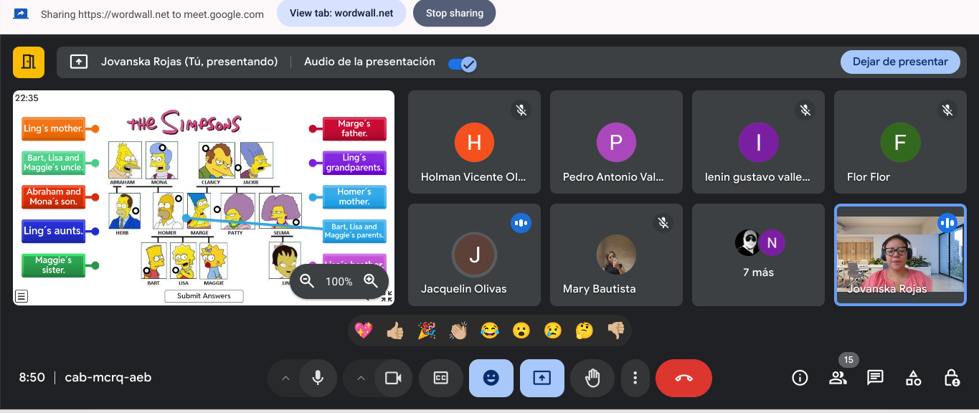Open the chat messages panel

pyautogui.click(x=875, y=378)
